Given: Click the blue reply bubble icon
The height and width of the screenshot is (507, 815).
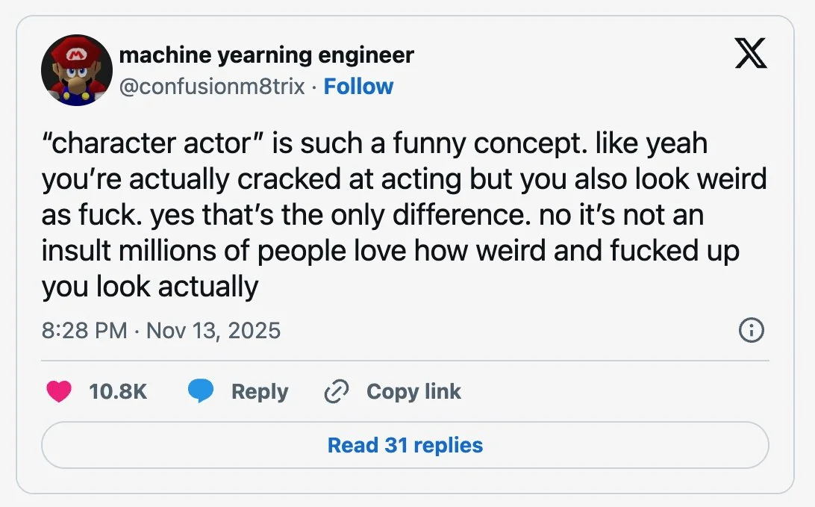Looking at the screenshot, I should pyautogui.click(x=200, y=392).
